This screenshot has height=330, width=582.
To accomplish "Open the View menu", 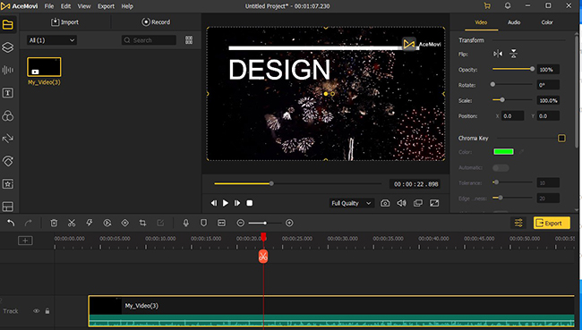I will pyautogui.click(x=84, y=6).
